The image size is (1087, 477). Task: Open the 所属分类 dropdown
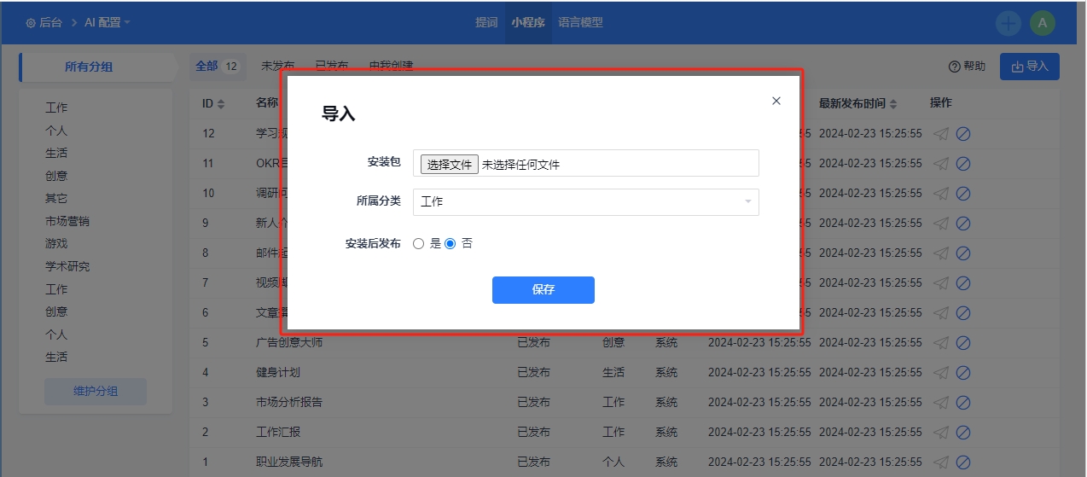[585, 202]
